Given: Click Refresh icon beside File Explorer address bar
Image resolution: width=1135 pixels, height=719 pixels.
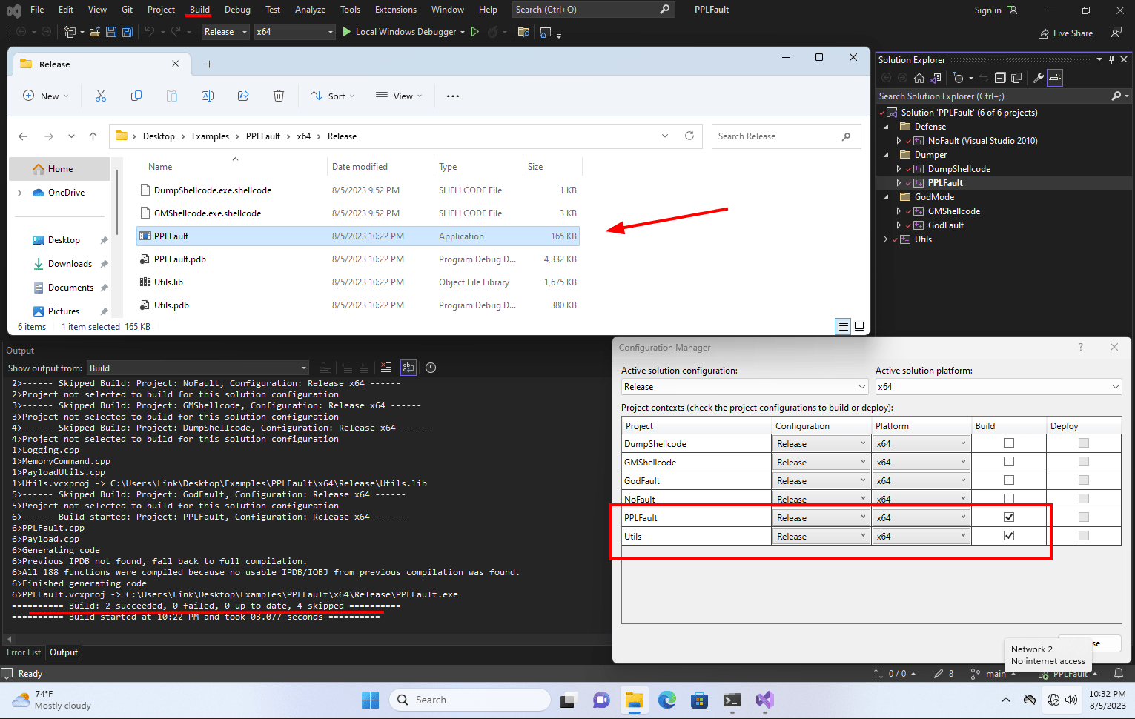Looking at the screenshot, I should 689,136.
